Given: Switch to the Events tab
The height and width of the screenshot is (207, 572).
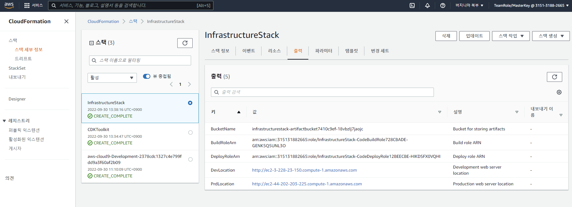Looking at the screenshot, I should coord(249,51).
